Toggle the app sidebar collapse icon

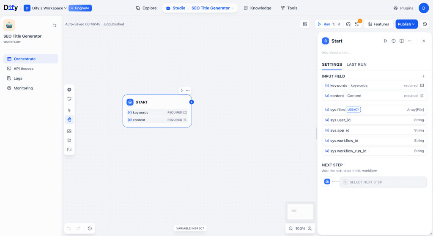click(x=55, y=25)
